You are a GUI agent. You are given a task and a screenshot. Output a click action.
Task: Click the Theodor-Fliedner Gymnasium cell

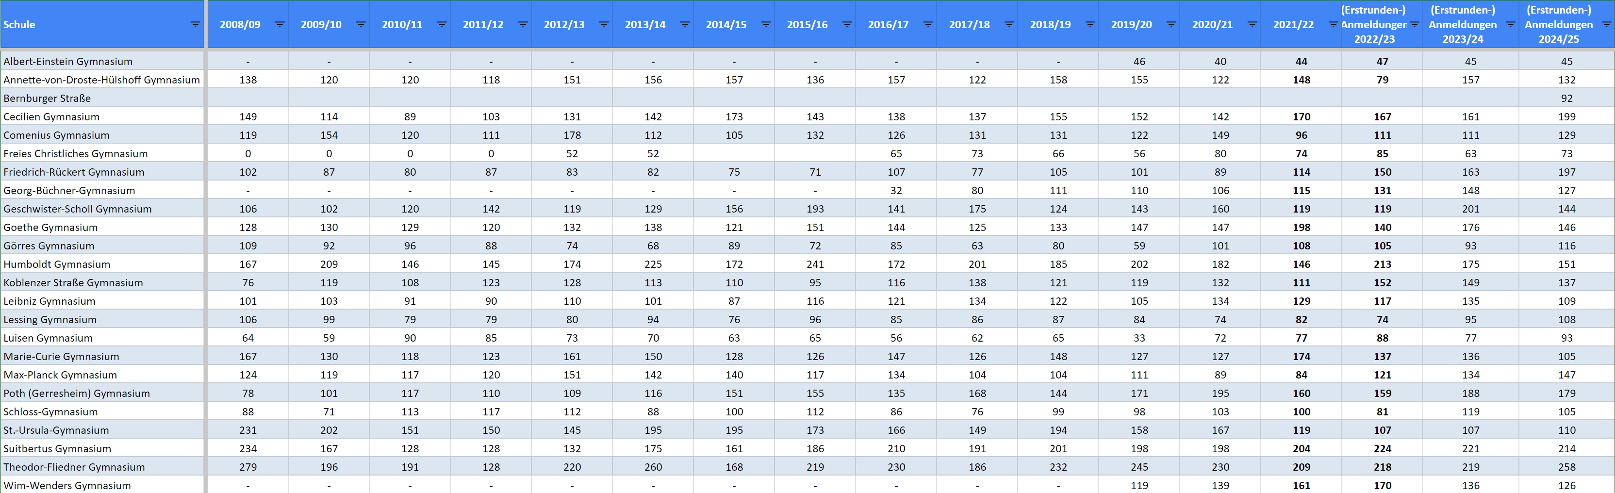pos(74,467)
